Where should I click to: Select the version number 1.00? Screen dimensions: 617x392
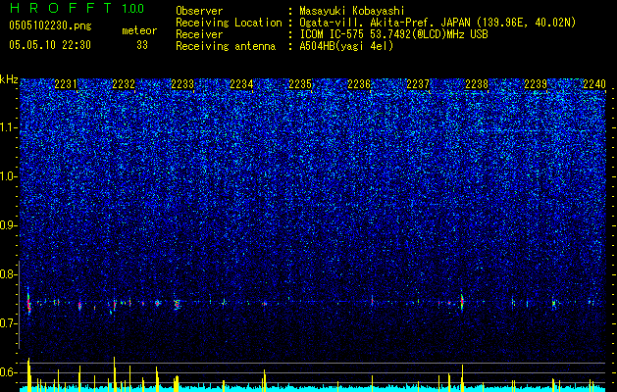(133, 9)
